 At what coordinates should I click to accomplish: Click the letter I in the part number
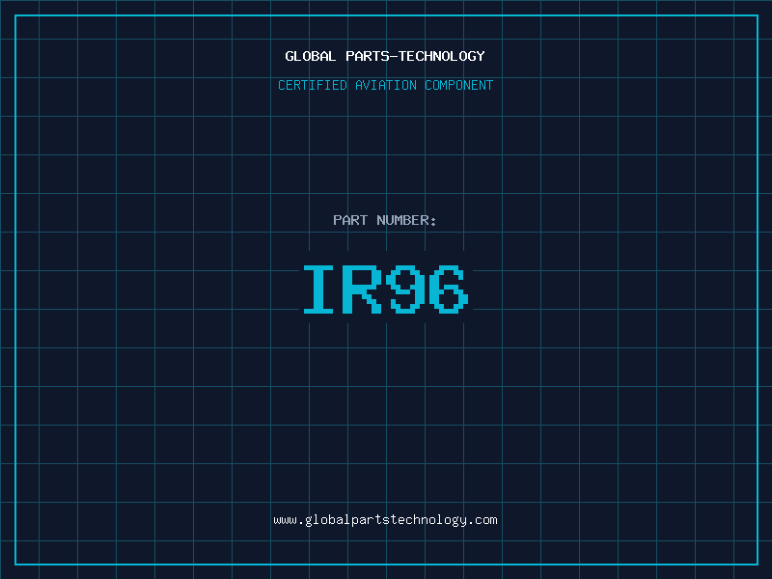(319, 289)
